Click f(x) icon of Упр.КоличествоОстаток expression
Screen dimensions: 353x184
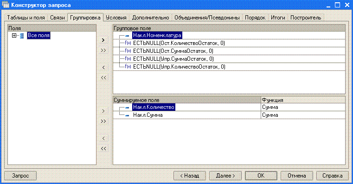pos(128,67)
